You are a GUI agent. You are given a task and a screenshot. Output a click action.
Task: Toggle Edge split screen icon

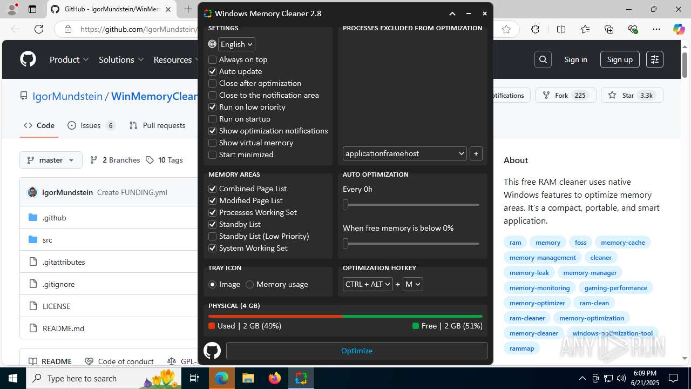click(x=561, y=30)
